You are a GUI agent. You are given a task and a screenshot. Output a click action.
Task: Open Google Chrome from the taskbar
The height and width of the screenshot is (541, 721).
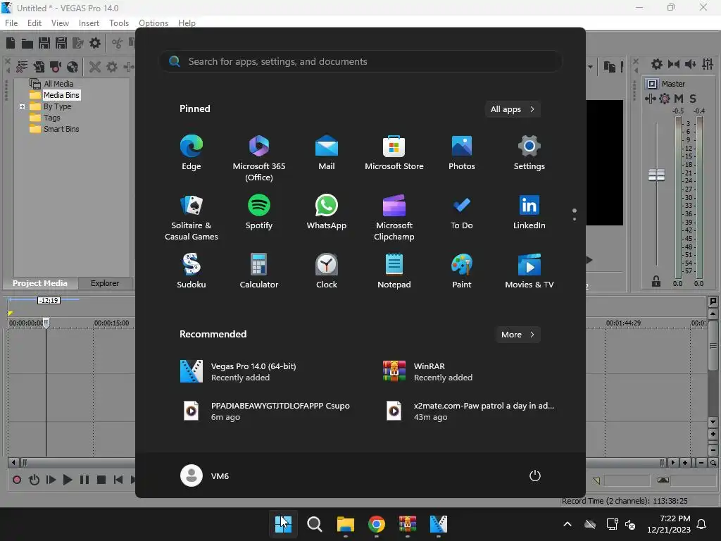click(376, 524)
